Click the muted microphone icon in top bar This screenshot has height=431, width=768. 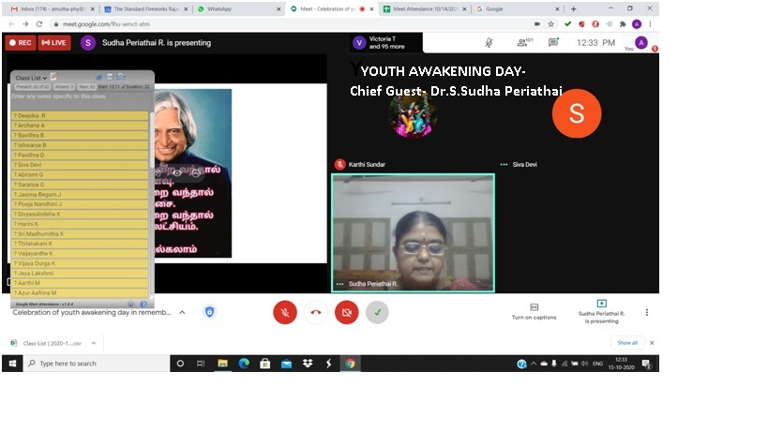tap(489, 42)
